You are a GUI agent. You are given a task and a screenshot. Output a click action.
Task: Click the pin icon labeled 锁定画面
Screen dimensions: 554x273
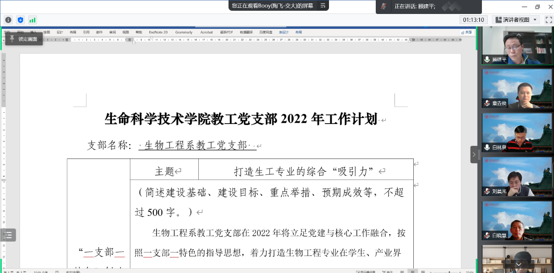(x=12, y=39)
